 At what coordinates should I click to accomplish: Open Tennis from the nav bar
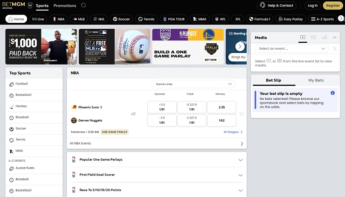click(146, 19)
